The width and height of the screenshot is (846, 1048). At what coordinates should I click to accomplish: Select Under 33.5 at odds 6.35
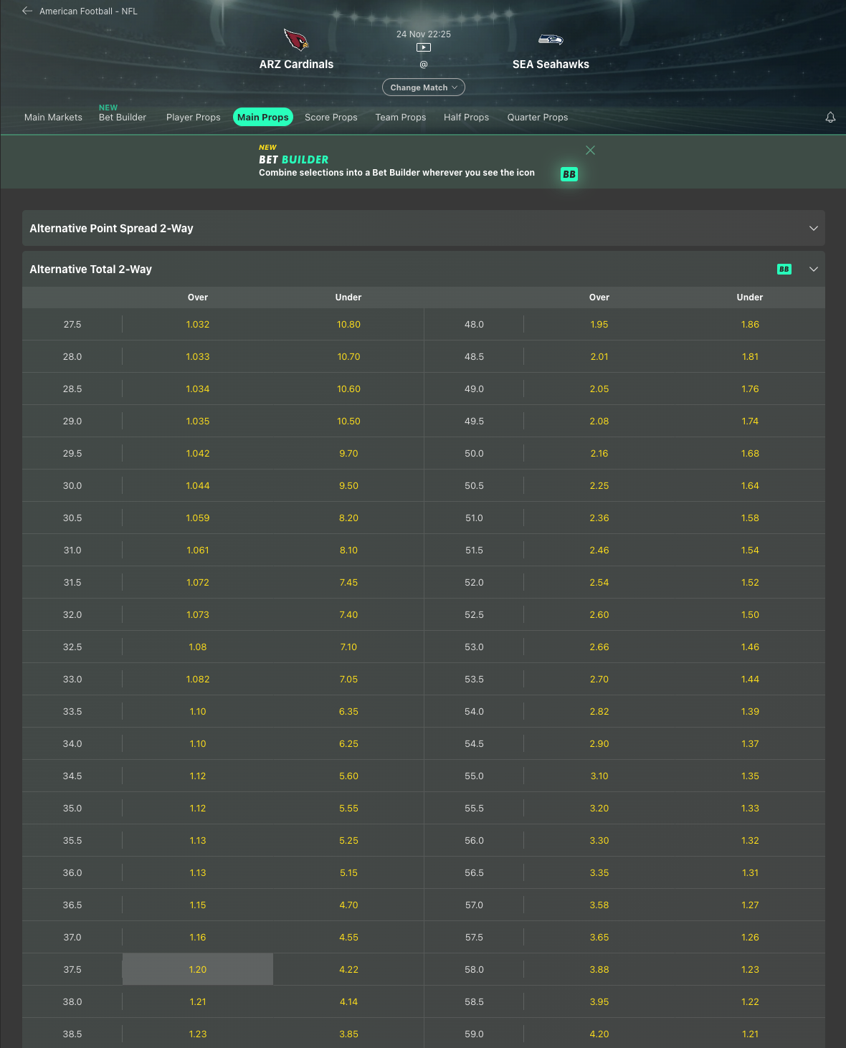tap(348, 711)
